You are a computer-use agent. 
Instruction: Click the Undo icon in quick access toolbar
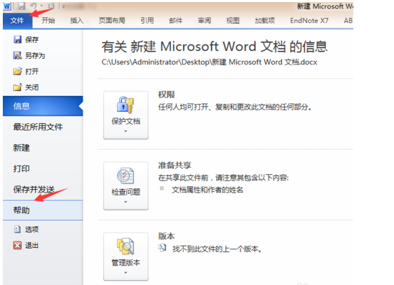[34, 6]
